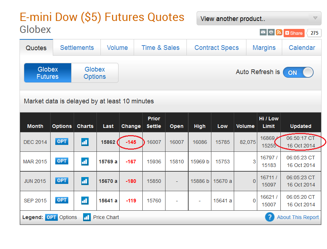Open MAR 2015 OPT options icon
327x249 pixels.
coord(62,161)
